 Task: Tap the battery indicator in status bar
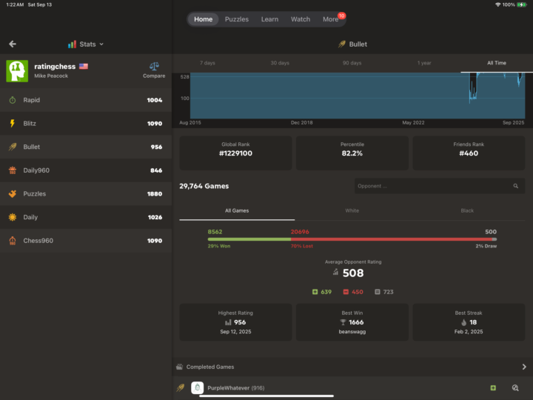(521, 4)
